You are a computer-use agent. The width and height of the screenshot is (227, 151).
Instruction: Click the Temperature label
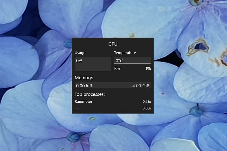pos(125,53)
